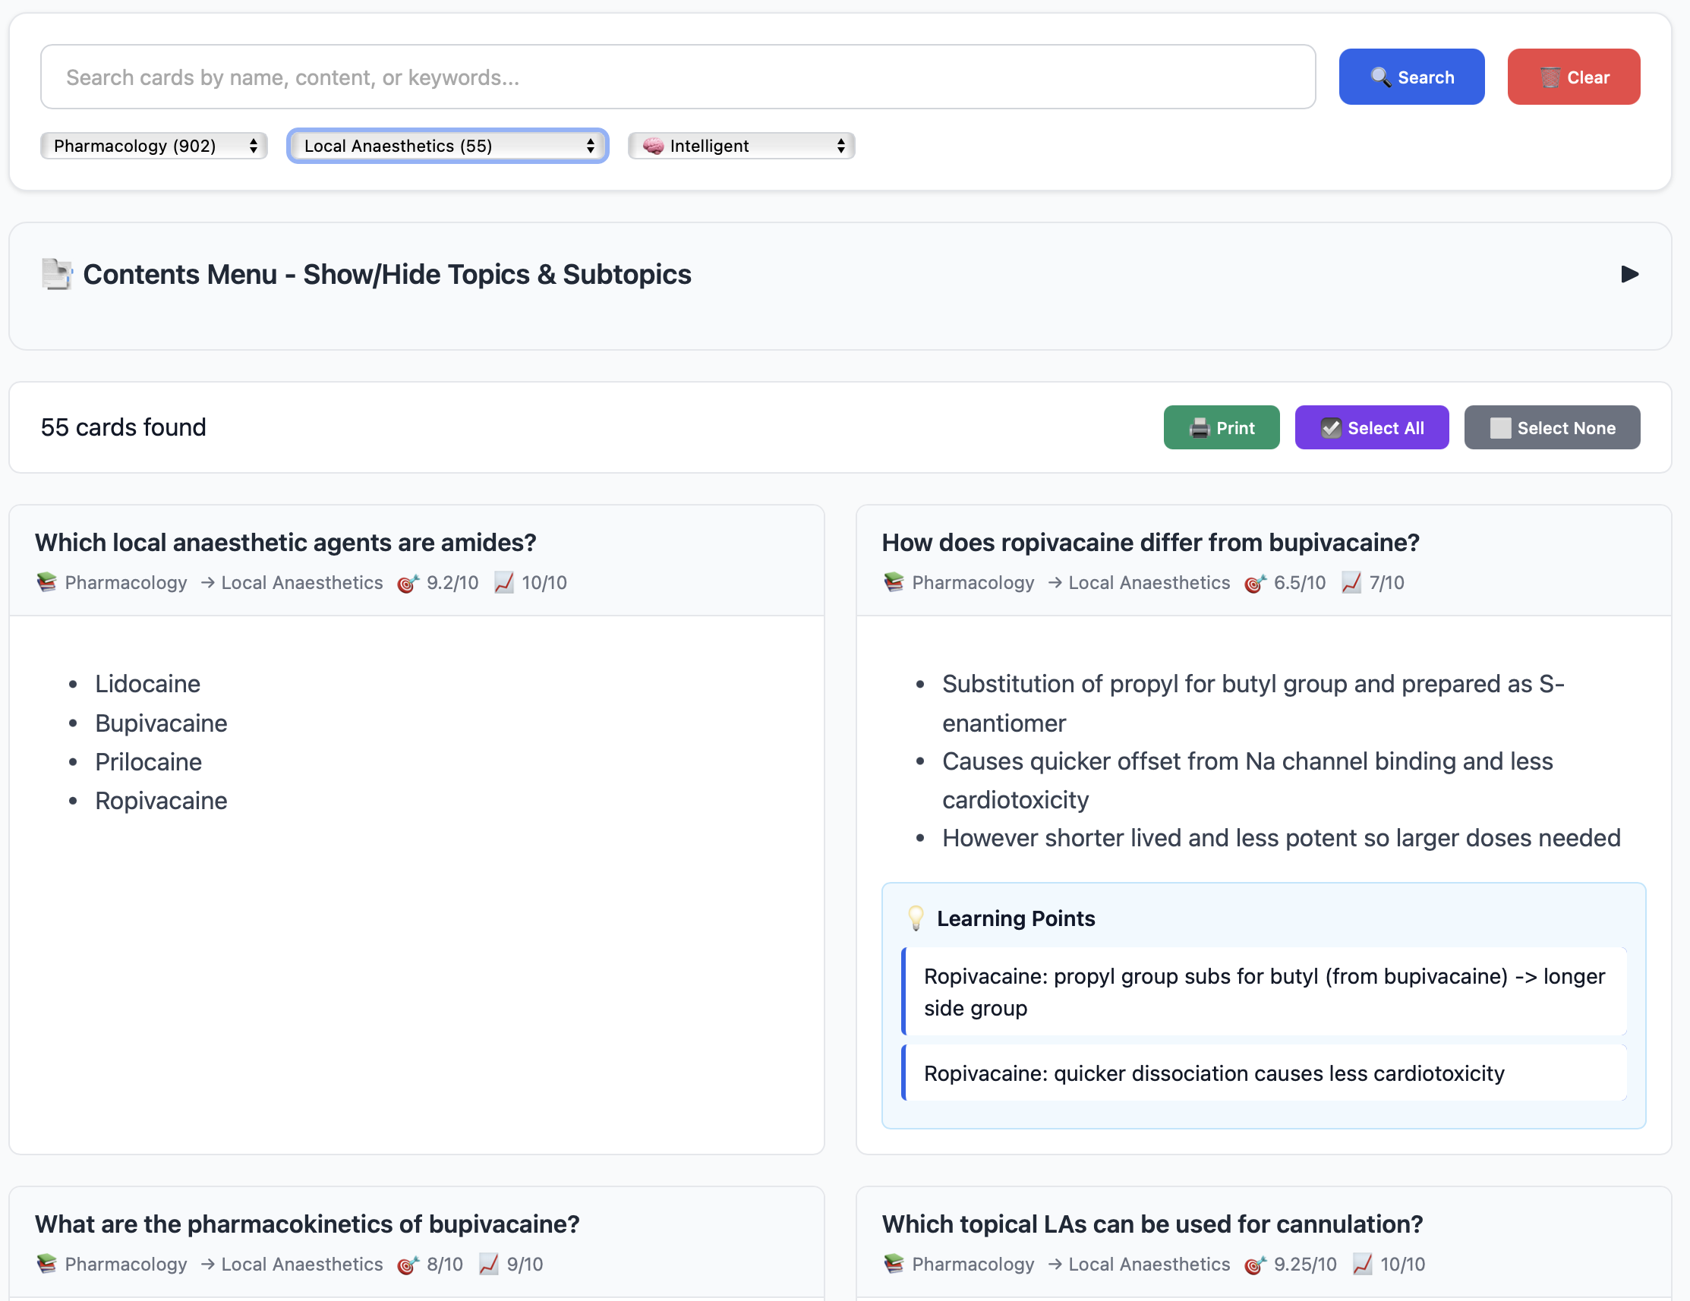The image size is (1690, 1301).
Task: Click target icon on bupivacaine pharmacokinetics card
Action: [x=408, y=1264]
